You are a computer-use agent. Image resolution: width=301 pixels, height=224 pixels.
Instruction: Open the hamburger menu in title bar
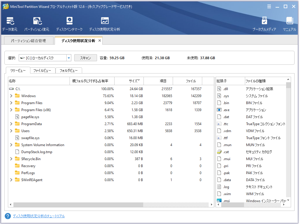269,6
